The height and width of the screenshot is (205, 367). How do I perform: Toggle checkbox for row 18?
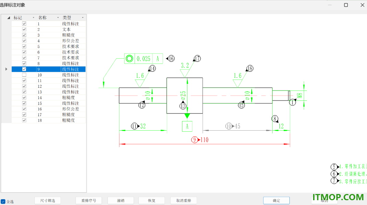point(24,120)
